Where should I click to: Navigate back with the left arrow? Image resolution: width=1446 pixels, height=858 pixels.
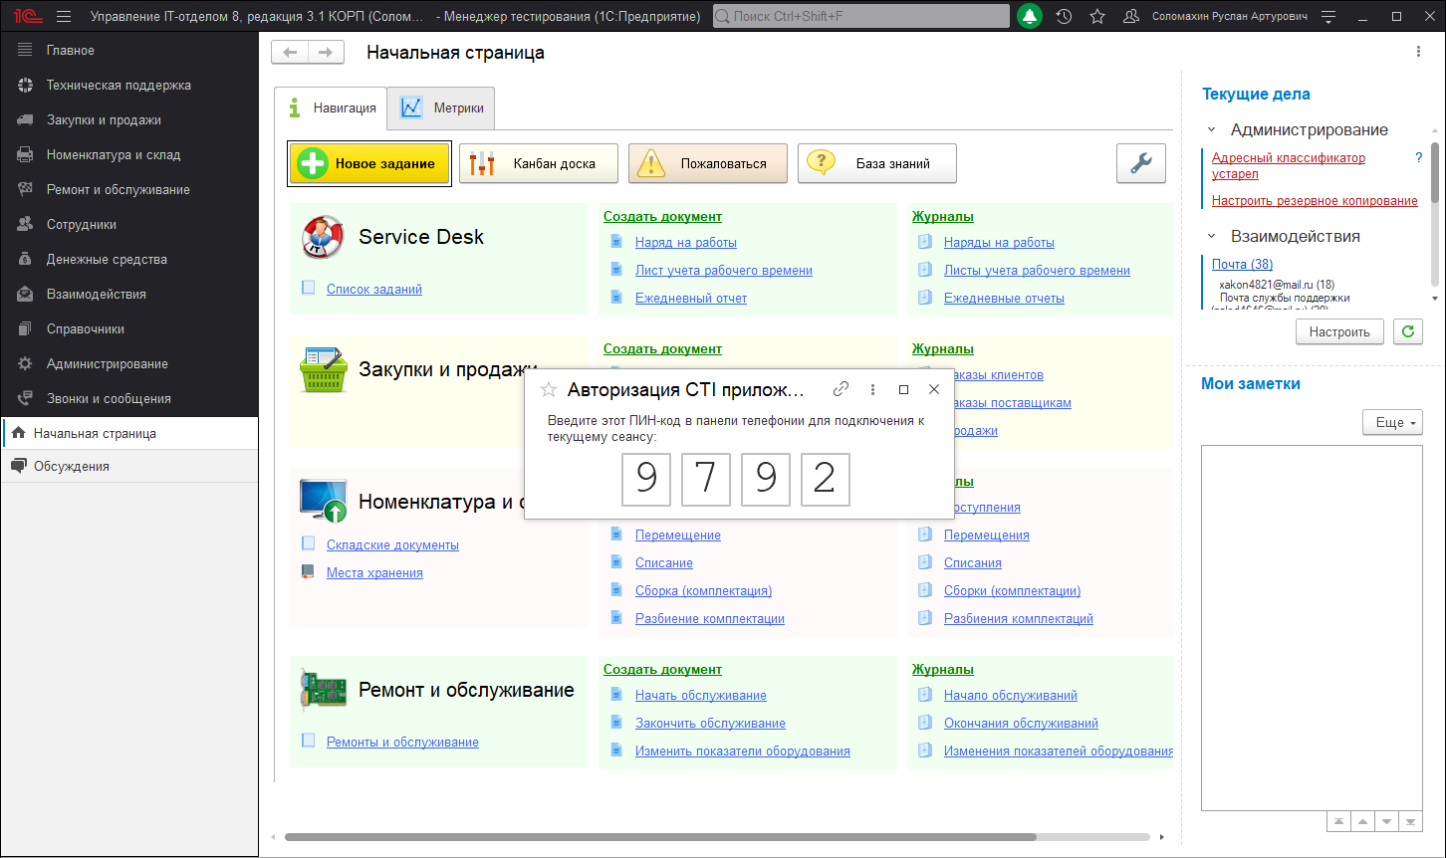290,52
